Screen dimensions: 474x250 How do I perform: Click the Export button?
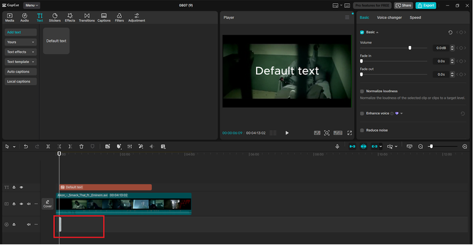(426, 5)
